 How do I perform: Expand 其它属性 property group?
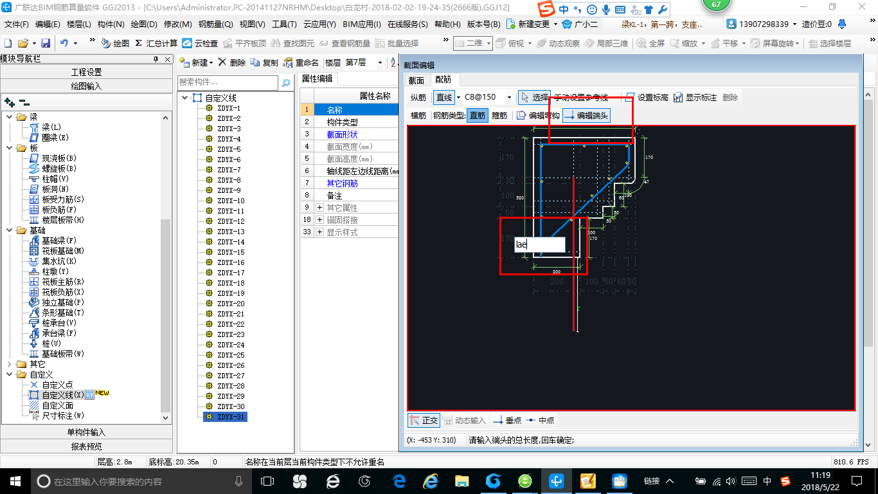pos(320,208)
